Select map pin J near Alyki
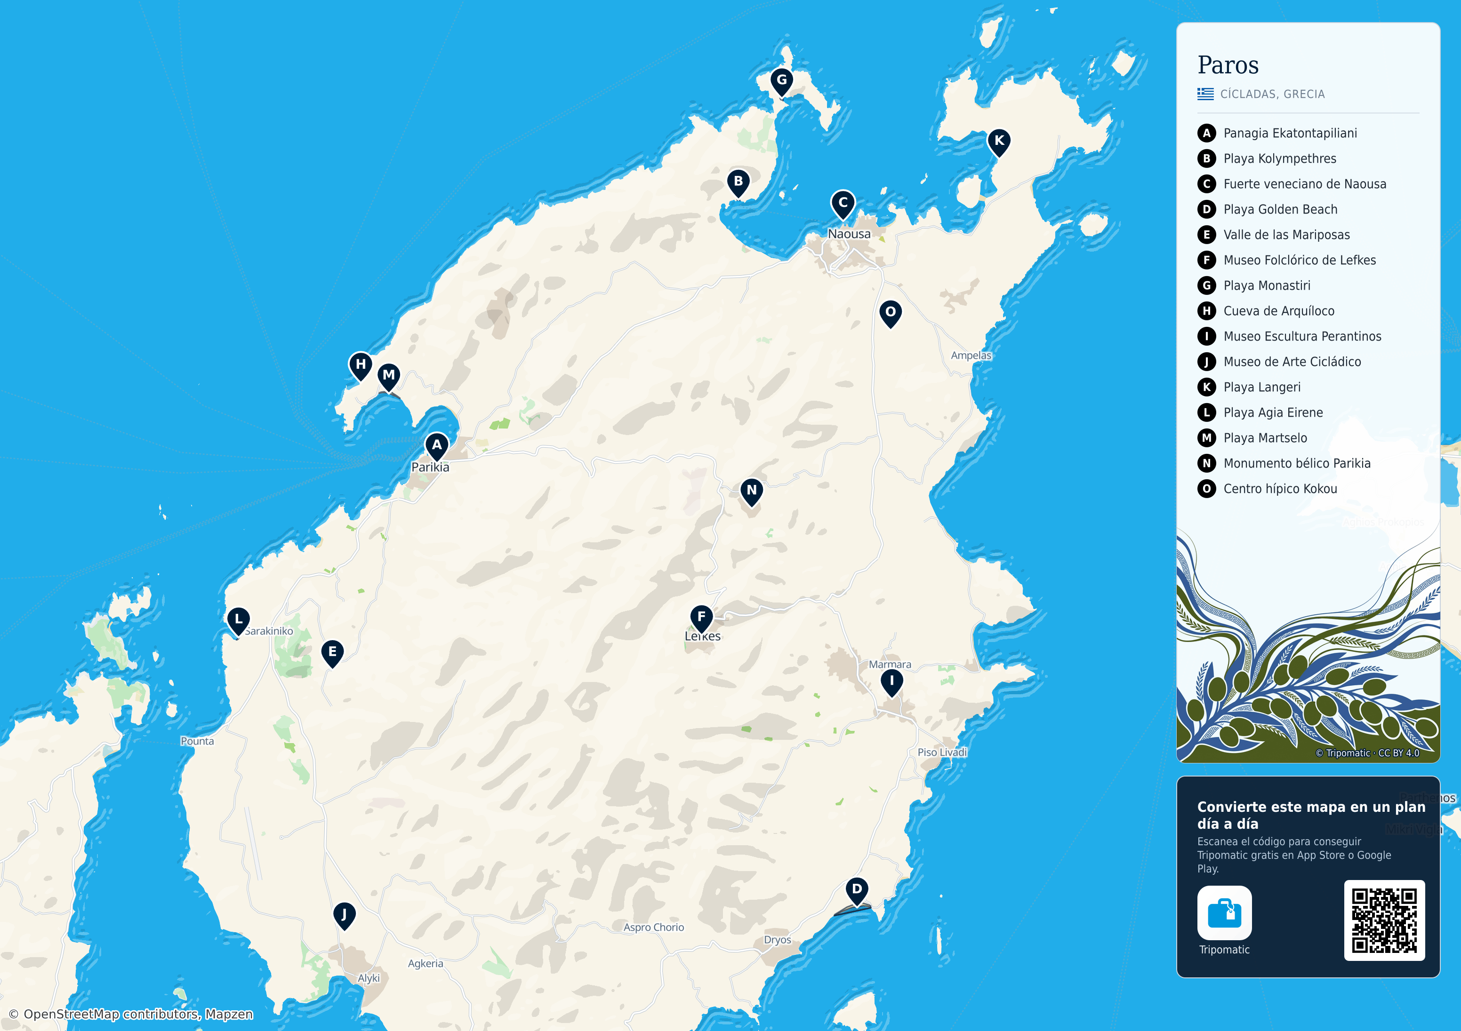1461x1031 pixels. coord(344,916)
